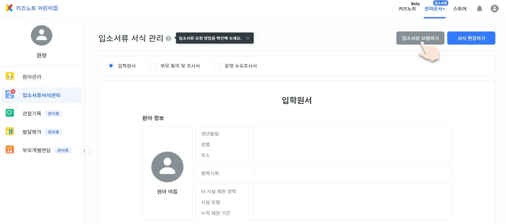
Task: Click the 부모개별면담 icon
Action: (x=10, y=150)
